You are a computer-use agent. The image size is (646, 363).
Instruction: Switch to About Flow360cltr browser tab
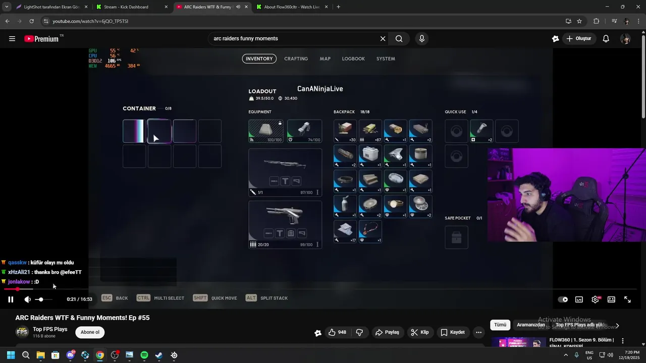coord(292,7)
